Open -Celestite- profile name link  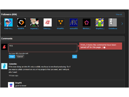point(13,64)
